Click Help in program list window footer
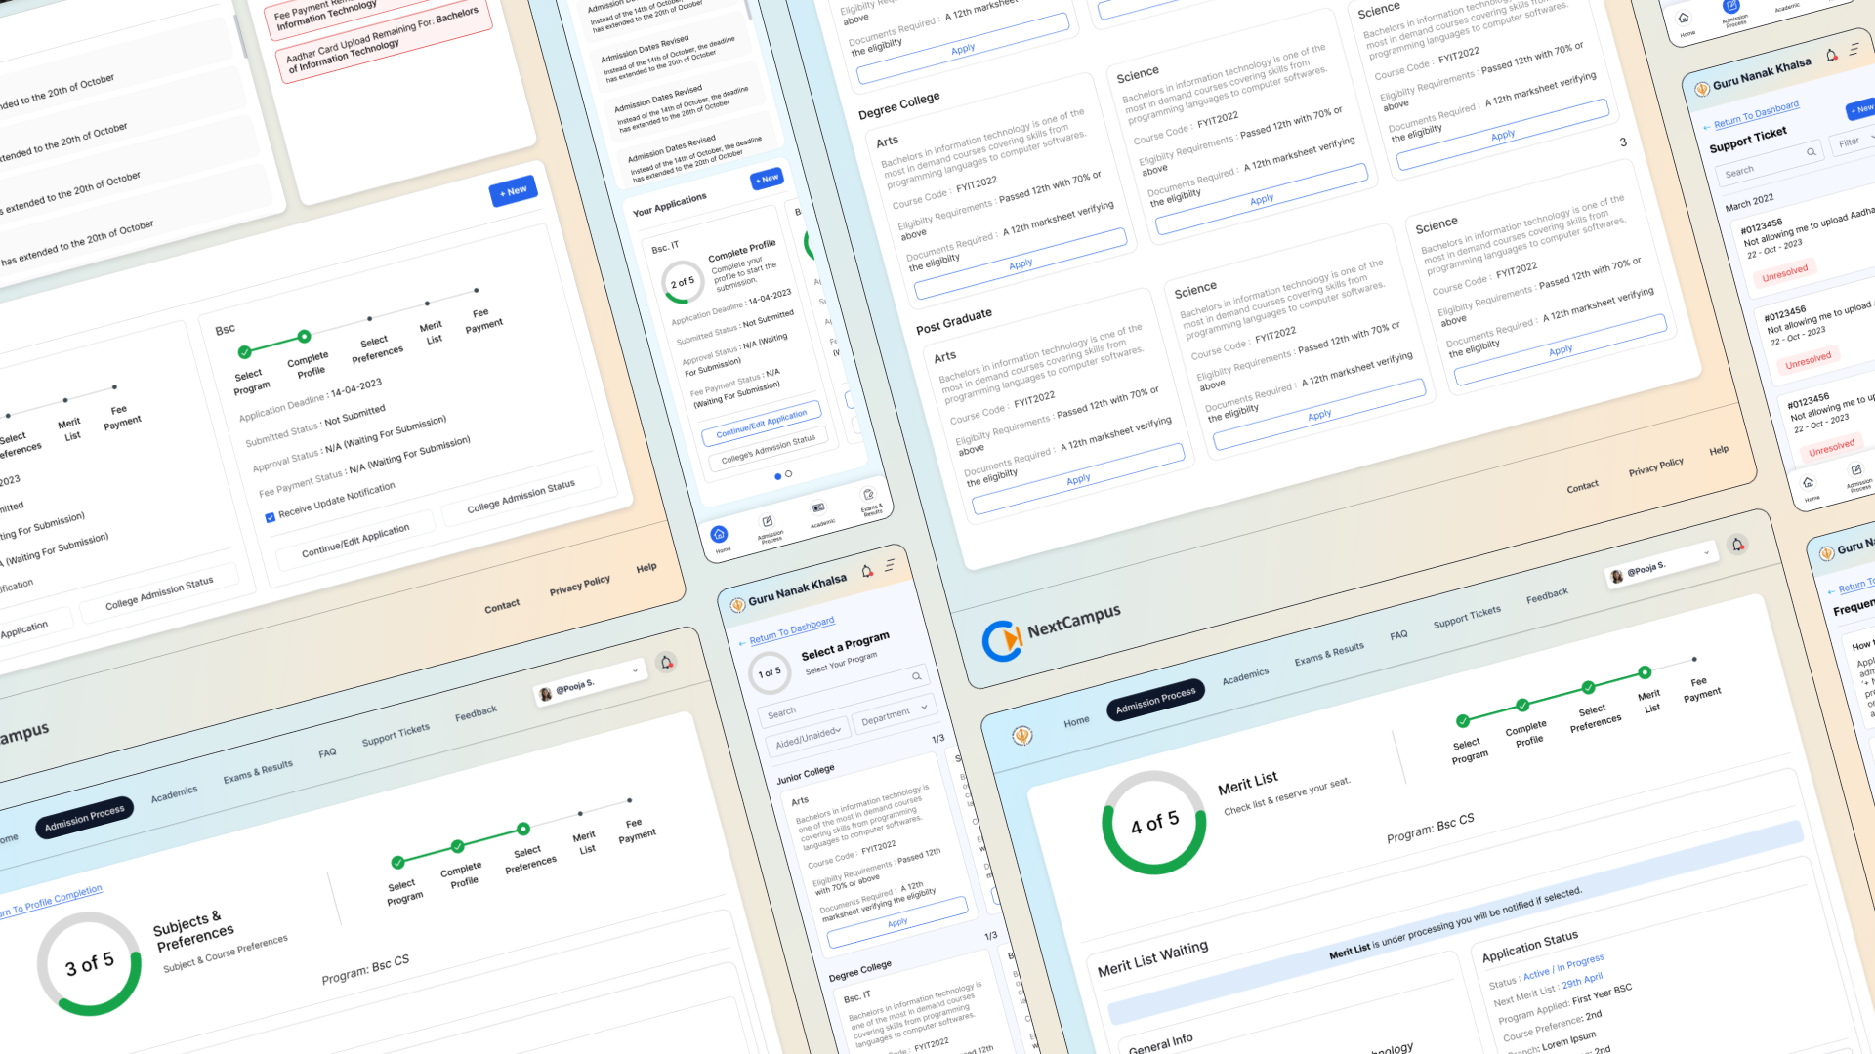 [x=1719, y=450]
